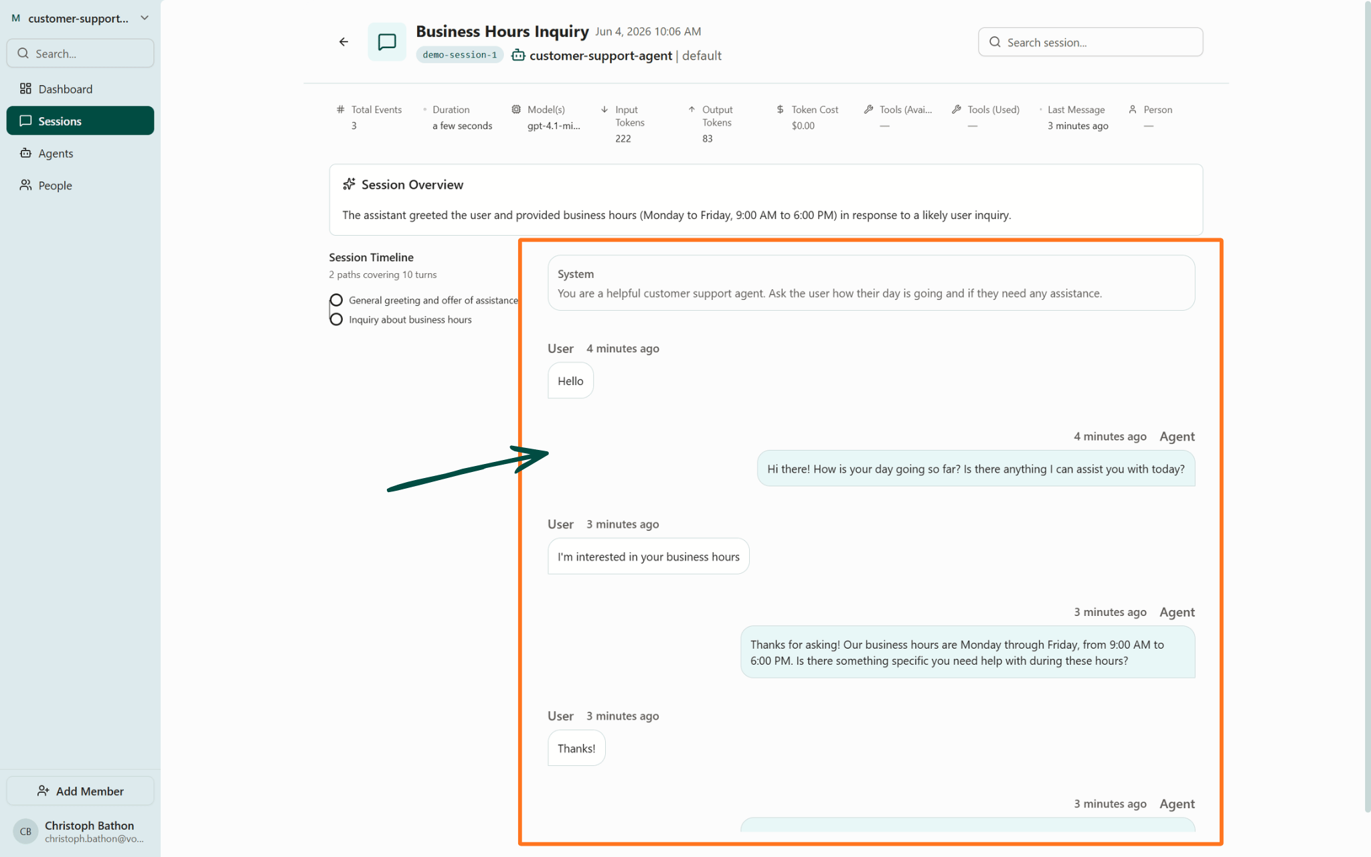Image resolution: width=1371 pixels, height=857 pixels.
Task: Click the 222 input tokens value
Action: click(623, 139)
